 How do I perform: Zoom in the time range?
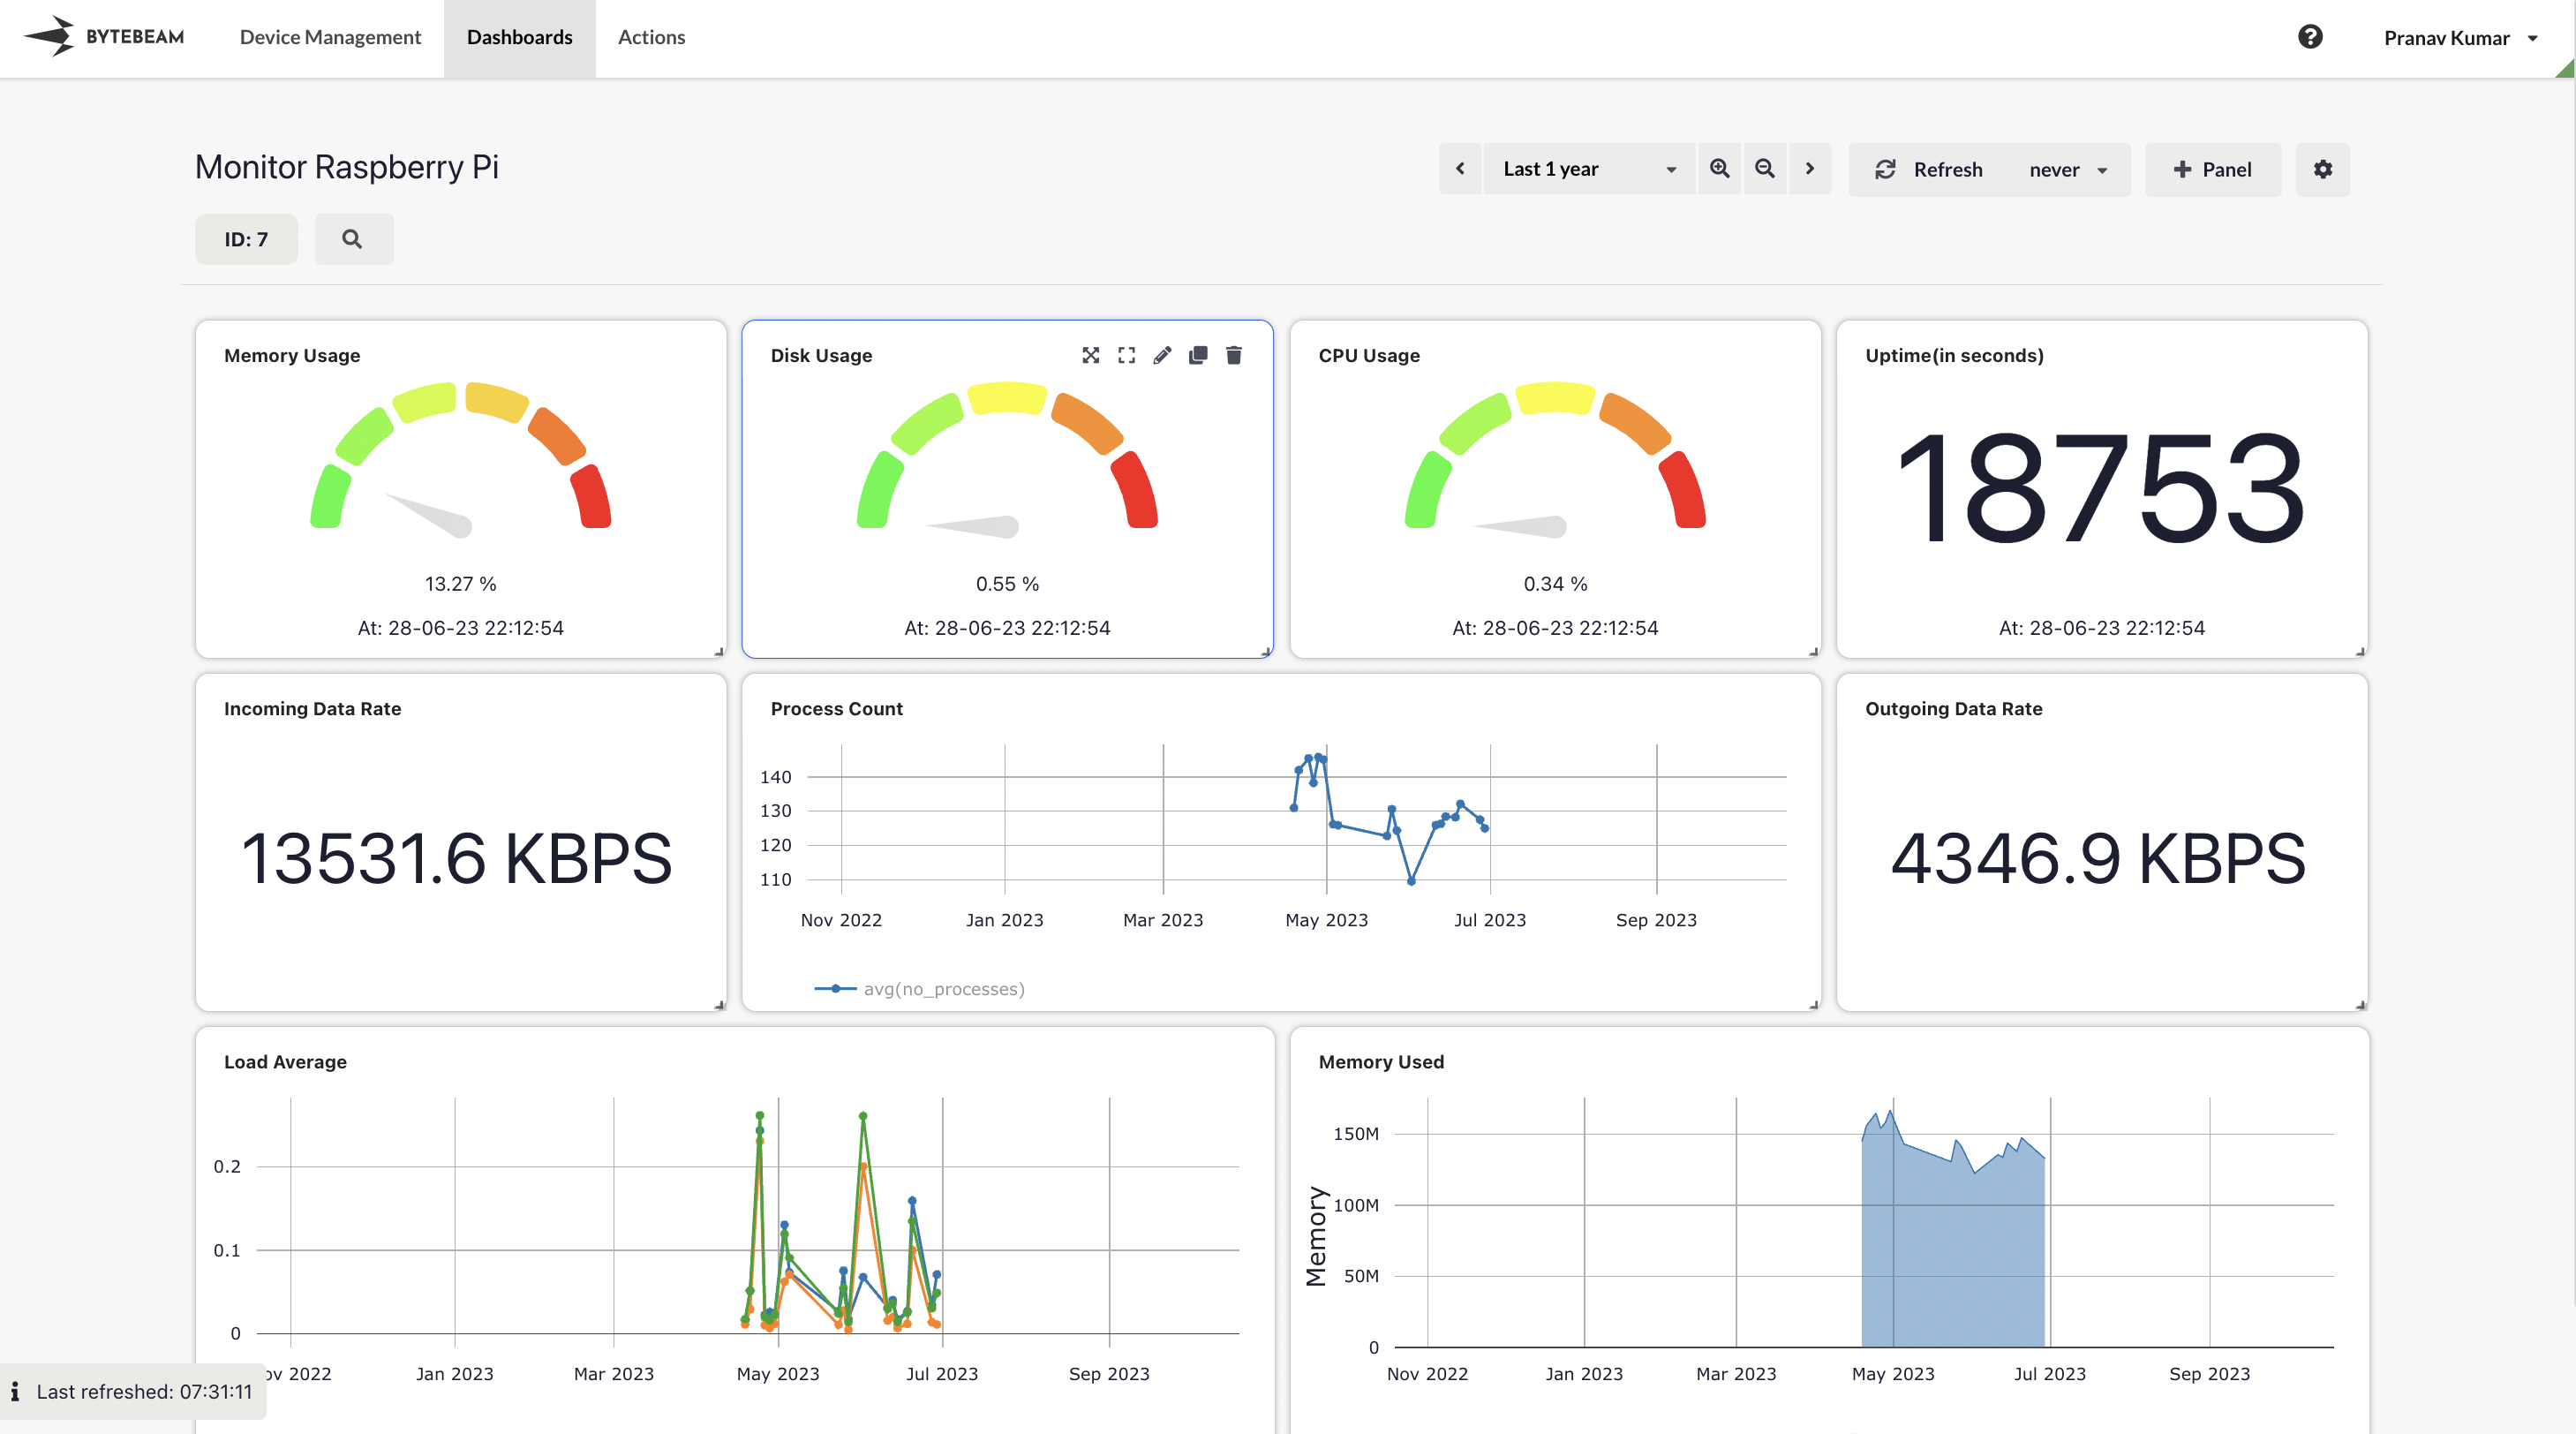(1719, 169)
